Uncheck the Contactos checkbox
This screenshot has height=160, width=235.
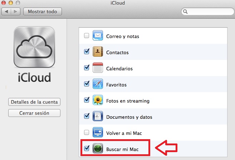click(87, 52)
